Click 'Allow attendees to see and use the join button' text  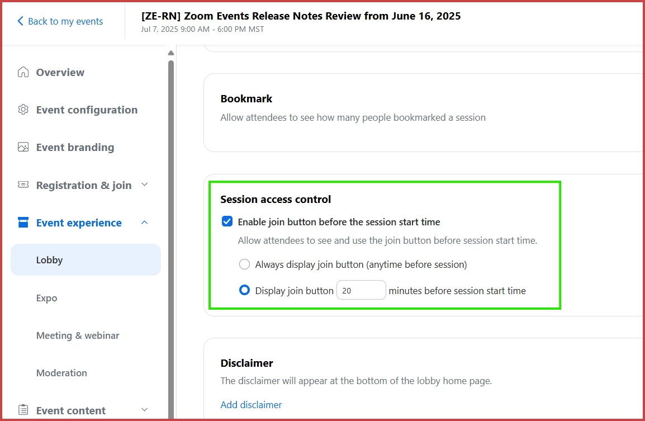(387, 240)
